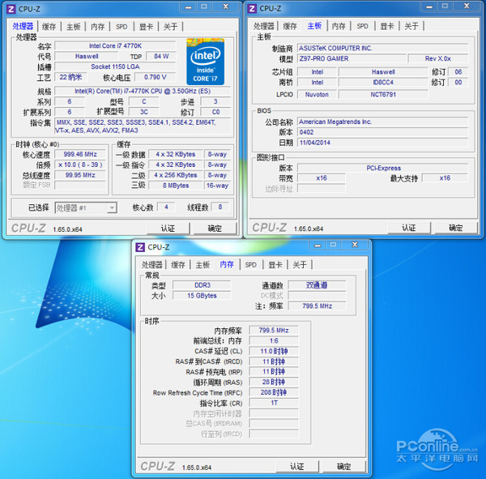This screenshot has width=486, height=479.
Task: Click BIOS version value 0402
Action: click(382, 132)
